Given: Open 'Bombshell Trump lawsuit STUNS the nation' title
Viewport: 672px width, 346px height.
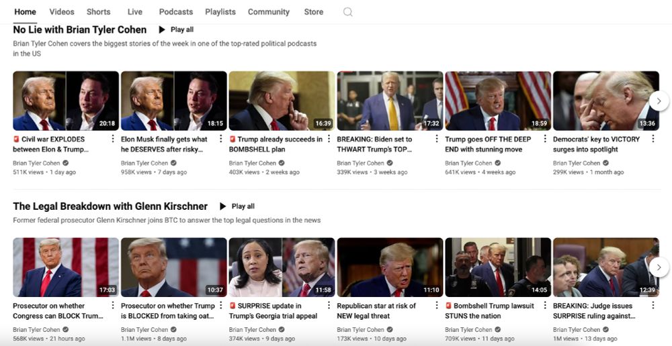Looking at the screenshot, I should [489, 311].
